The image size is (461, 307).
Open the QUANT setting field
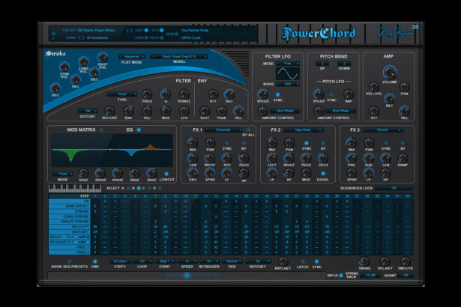[406, 276]
